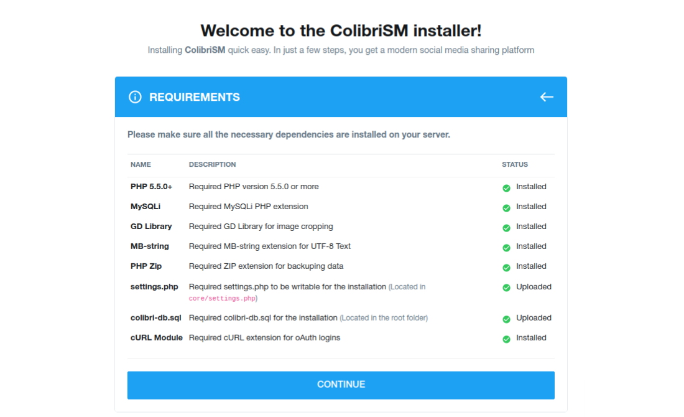Click the cURL Module requirement name
This screenshot has width=684, height=417.
tap(156, 338)
